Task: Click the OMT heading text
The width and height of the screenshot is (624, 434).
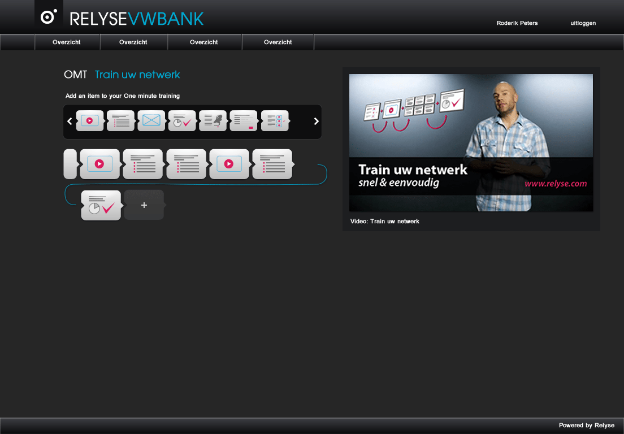Action: click(75, 75)
